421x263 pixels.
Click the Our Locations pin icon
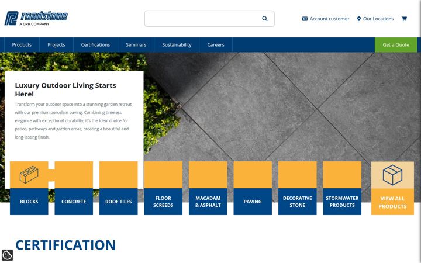pos(358,19)
